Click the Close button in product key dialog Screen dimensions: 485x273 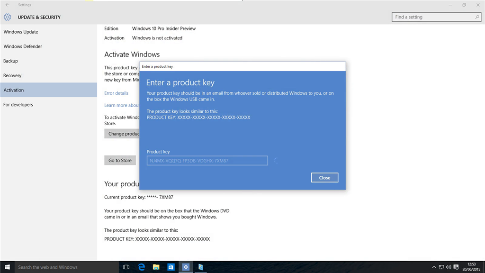tap(324, 178)
